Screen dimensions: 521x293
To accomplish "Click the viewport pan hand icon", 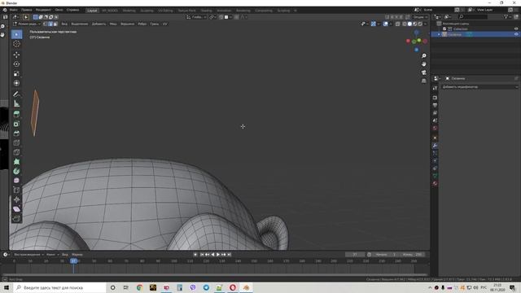I will (423, 64).
